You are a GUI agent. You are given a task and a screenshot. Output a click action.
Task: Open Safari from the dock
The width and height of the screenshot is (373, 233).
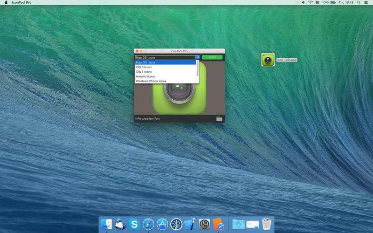148,224
